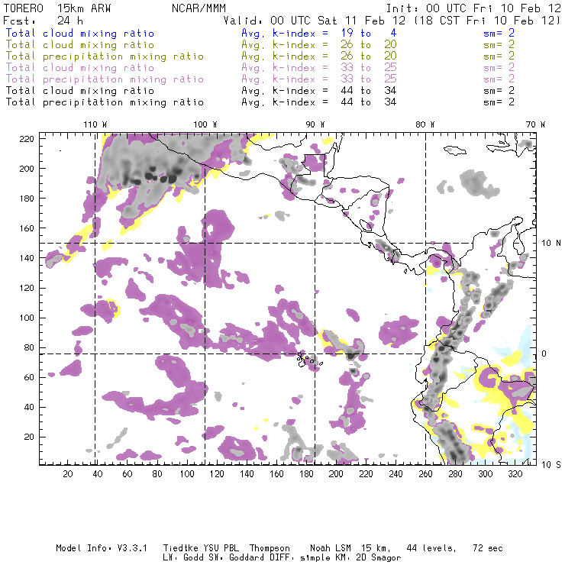565x565 pixels.
Task: Click the '72 sec' time step text
Action: 488,548
